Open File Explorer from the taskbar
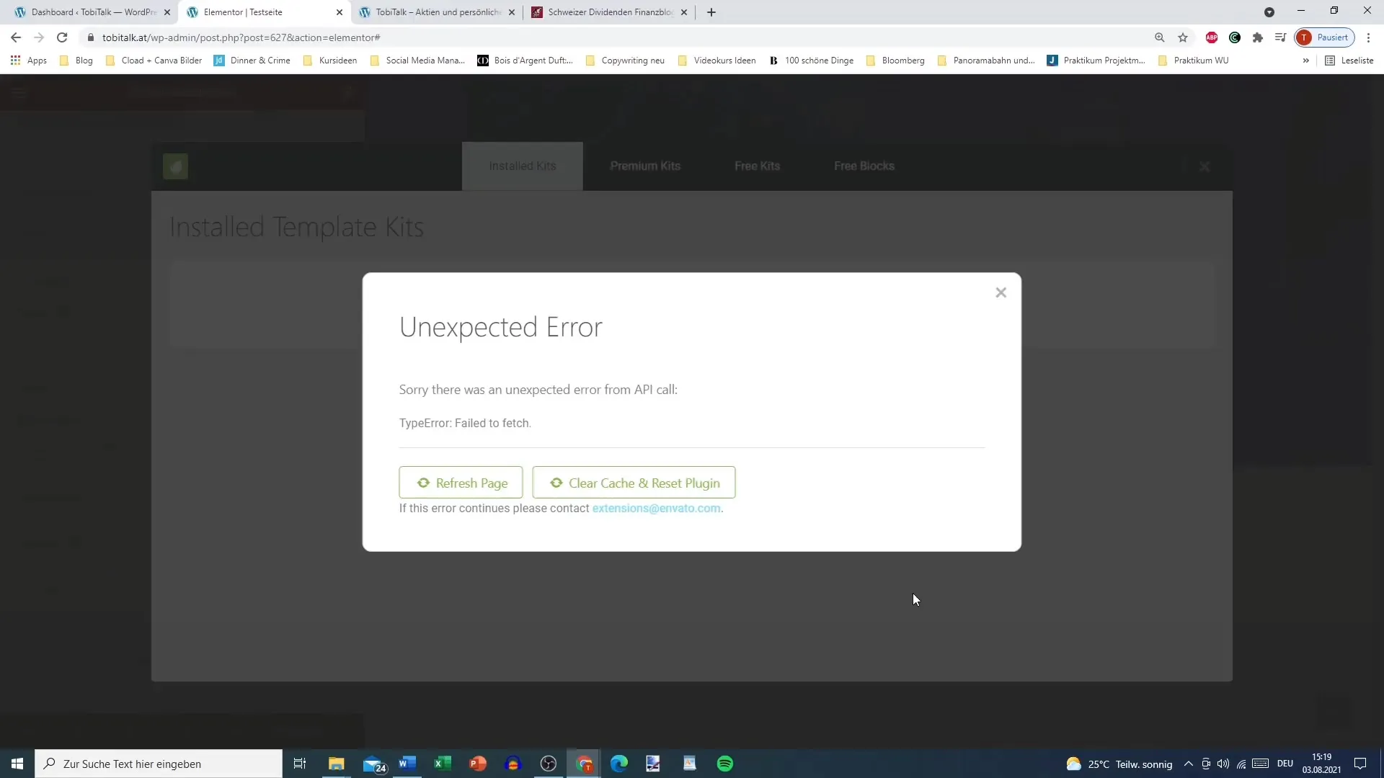 click(x=337, y=764)
